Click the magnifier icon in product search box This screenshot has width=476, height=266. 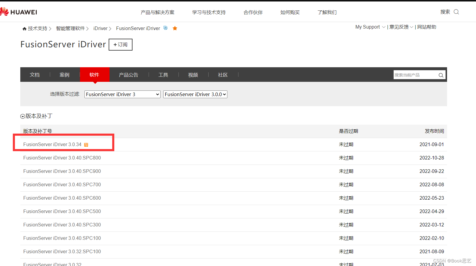(x=441, y=75)
